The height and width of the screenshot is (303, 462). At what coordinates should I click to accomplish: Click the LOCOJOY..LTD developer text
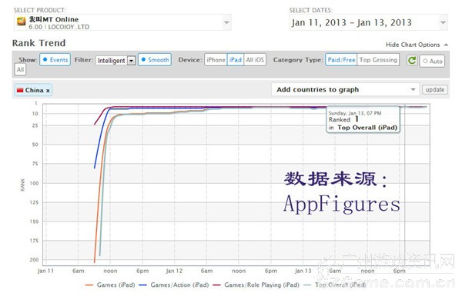[69, 27]
